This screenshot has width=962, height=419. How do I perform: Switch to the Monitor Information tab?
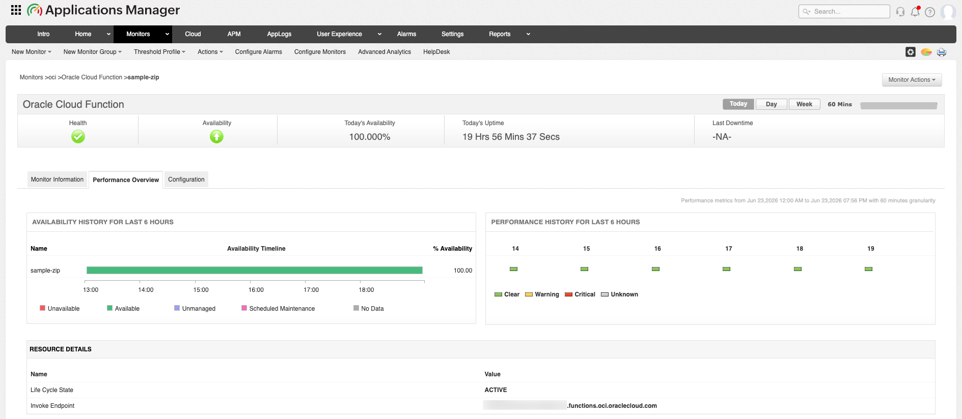57,179
